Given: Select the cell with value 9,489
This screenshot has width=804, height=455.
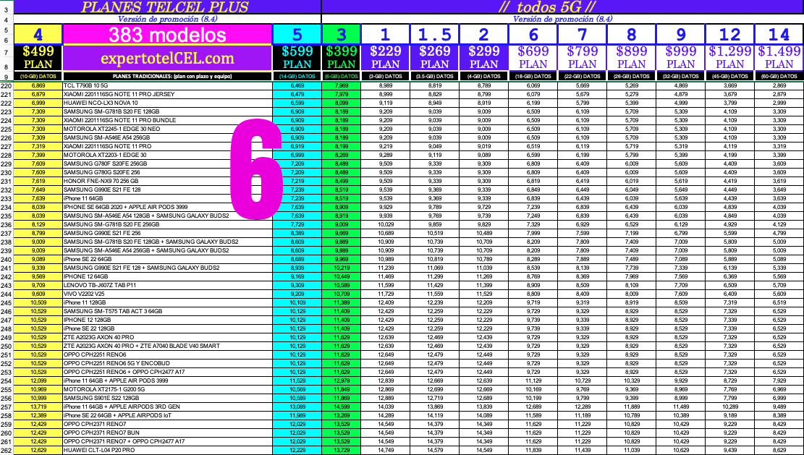Looking at the screenshot, I should pyautogui.click(x=779, y=407).
